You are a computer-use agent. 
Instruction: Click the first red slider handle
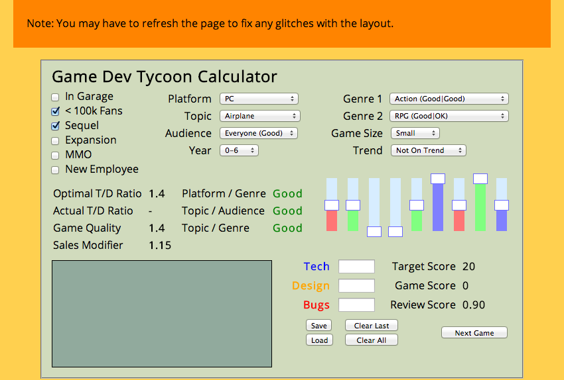coord(332,205)
